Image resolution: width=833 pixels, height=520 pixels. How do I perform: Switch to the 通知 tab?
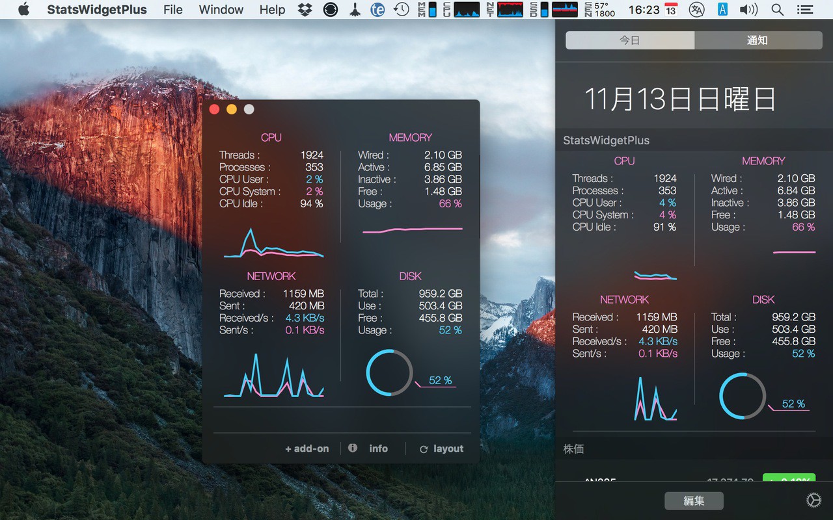757,40
